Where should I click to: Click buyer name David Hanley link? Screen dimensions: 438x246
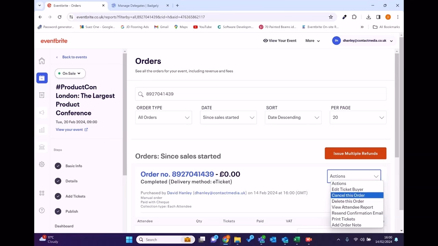[179, 193]
